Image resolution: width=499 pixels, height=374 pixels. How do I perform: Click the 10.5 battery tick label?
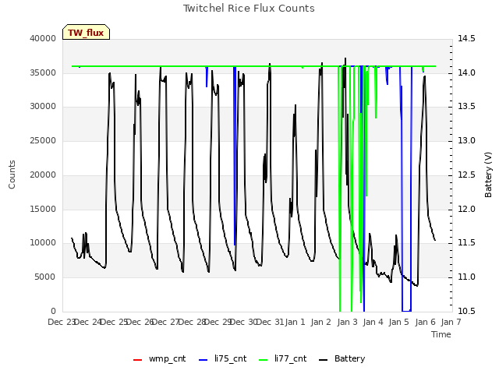[x=466, y=311]
